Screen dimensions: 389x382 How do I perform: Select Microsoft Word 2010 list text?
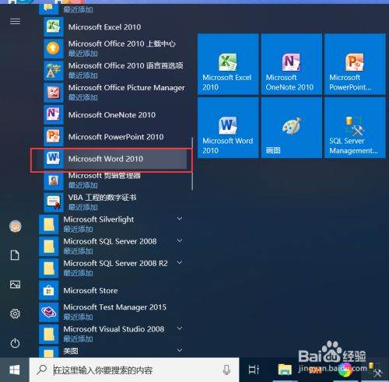click(106, 159)
